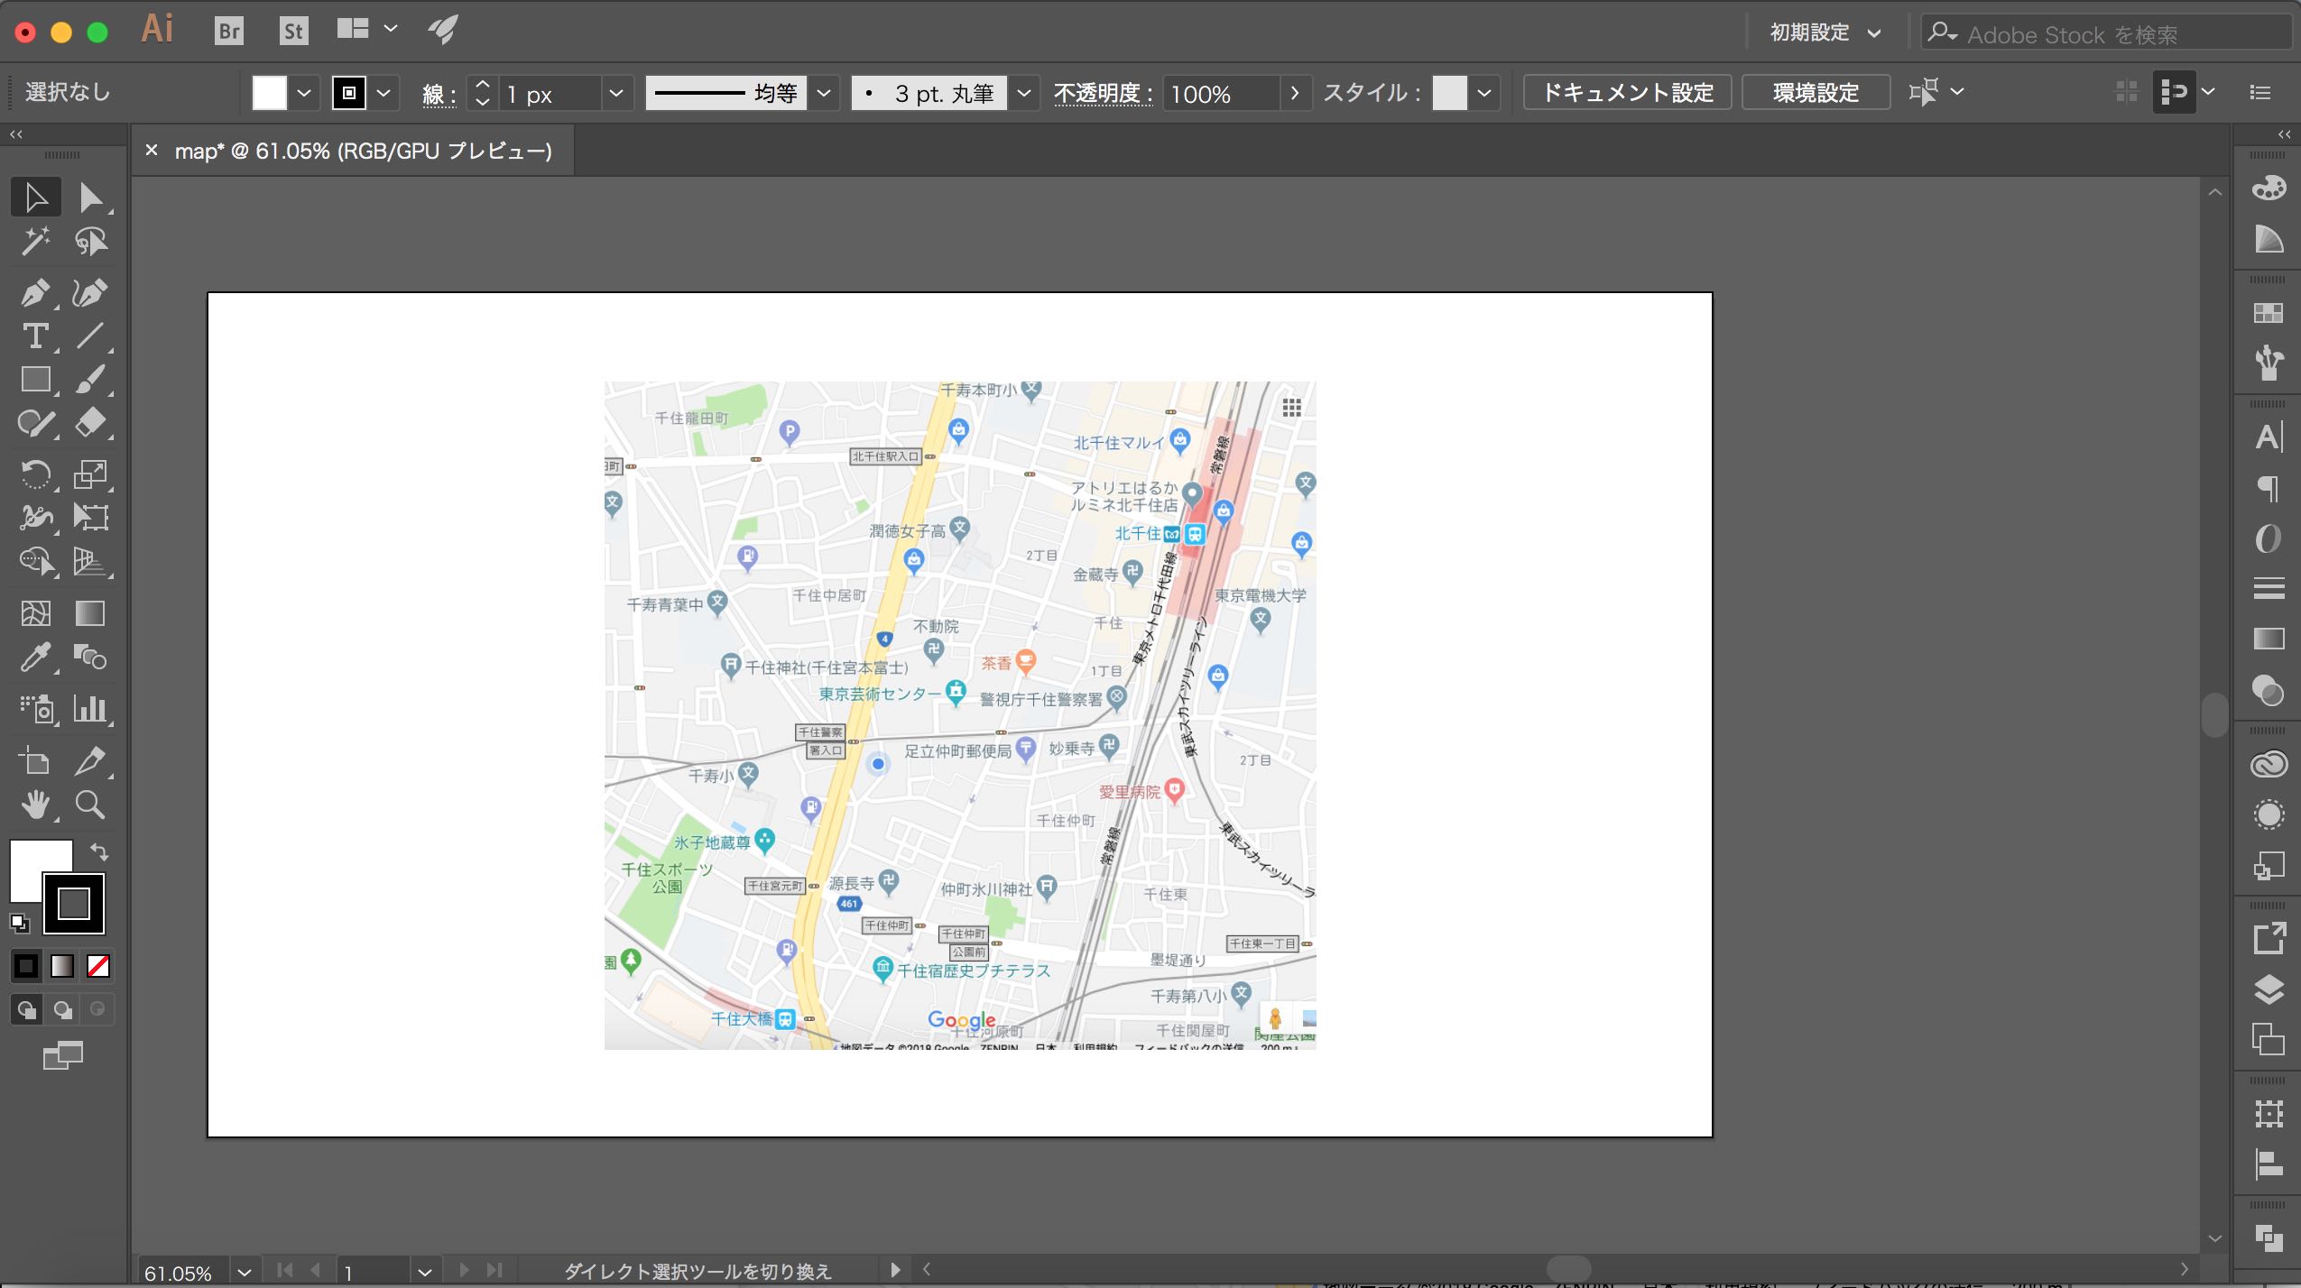Click the stroke color swatch in toolbox
Viewport: 2301px width, 1288px height.
pos(74,904)
